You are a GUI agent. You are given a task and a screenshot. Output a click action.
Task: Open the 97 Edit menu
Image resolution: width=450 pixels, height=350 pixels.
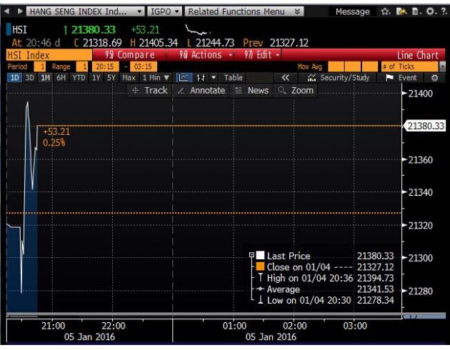coord(261,55)
